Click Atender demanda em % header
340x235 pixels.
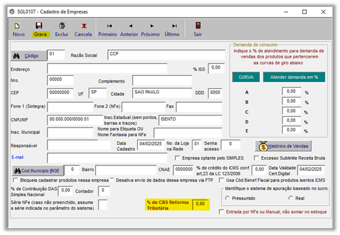(x=294, y=77)
